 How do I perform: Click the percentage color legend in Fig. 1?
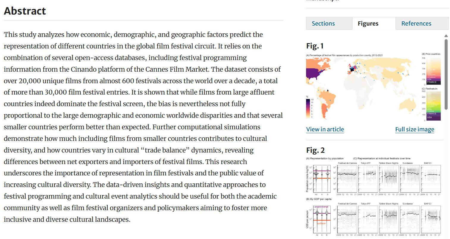click(x=308, y=109)
